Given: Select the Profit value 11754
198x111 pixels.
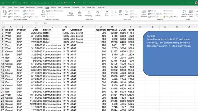Looking at the screenshot, I should (130, 33).
